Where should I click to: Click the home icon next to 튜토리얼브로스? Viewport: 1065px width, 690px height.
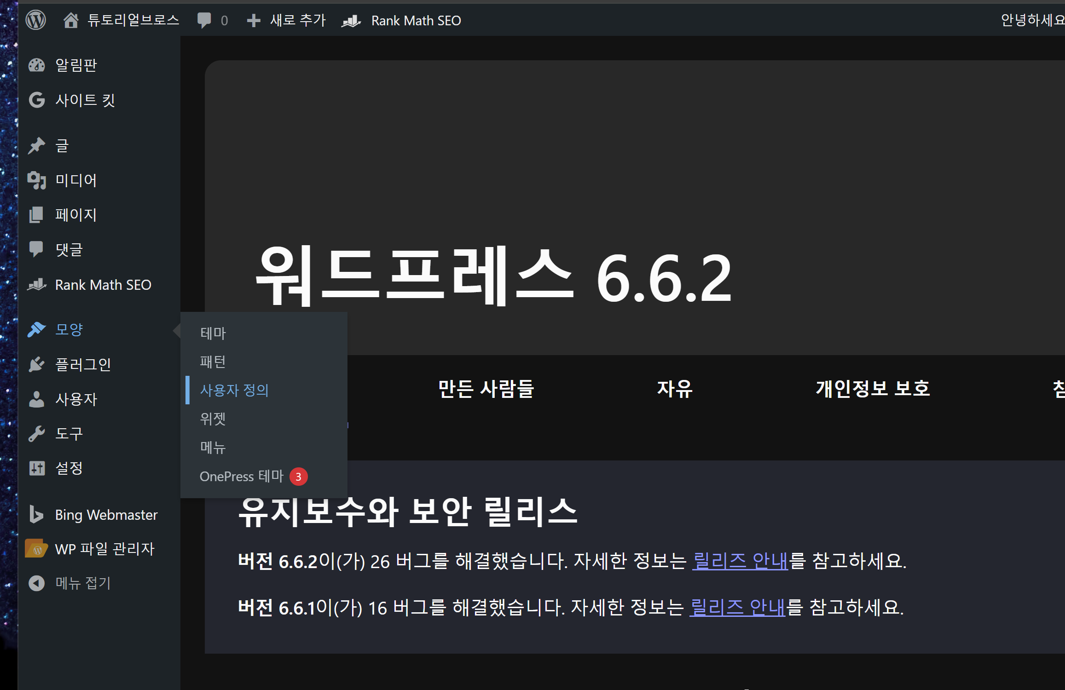pyautogui.click(x=70, y=20)
